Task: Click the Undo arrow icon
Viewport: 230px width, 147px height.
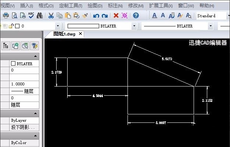Action: [x=96, y=15]
